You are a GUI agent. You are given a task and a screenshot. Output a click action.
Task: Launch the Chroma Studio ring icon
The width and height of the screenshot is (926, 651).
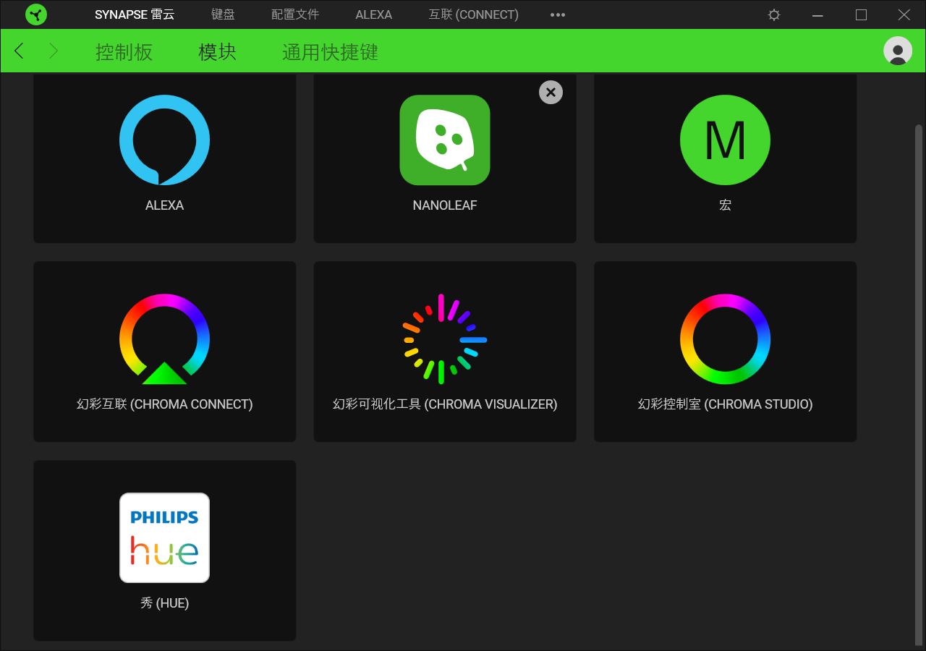725,339
